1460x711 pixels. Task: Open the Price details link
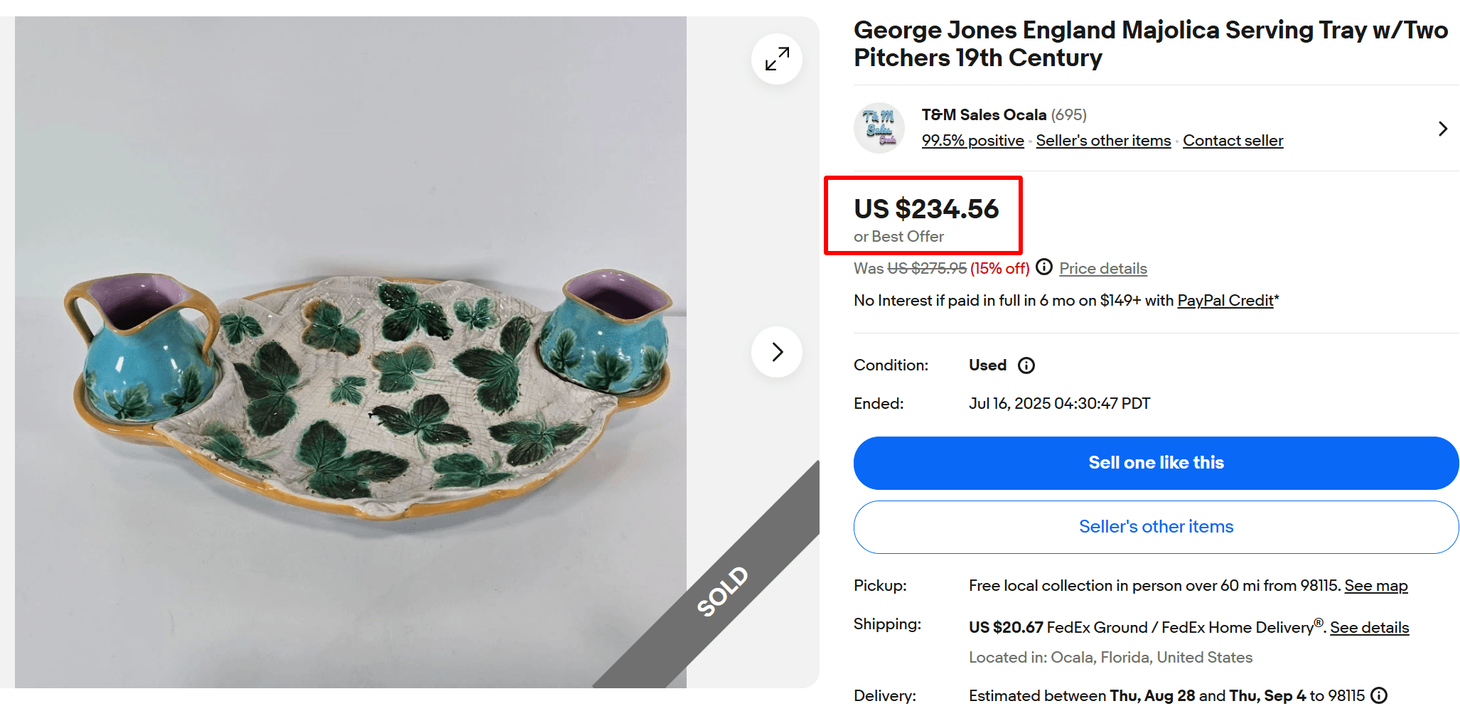click(x=1102, y=268)
